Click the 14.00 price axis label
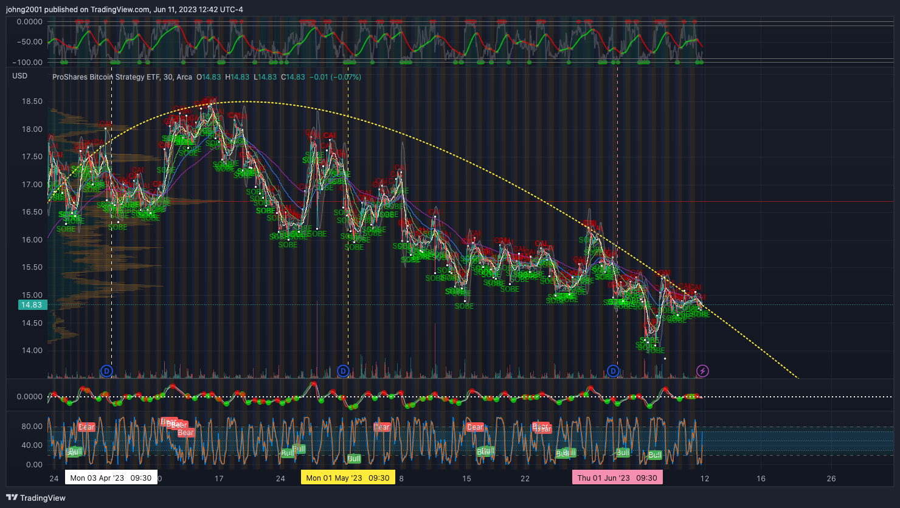 [33, 351]
